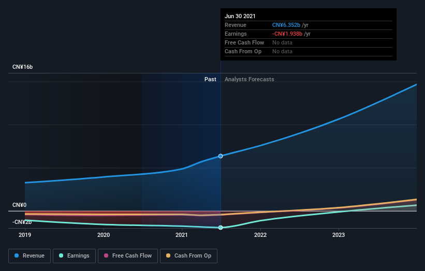Click the Earnings tooltip row label
The width and height of the screenshot is (425, 271).
pos(236,34)
